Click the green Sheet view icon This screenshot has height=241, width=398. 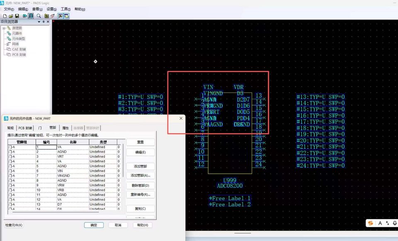[46, 16]
